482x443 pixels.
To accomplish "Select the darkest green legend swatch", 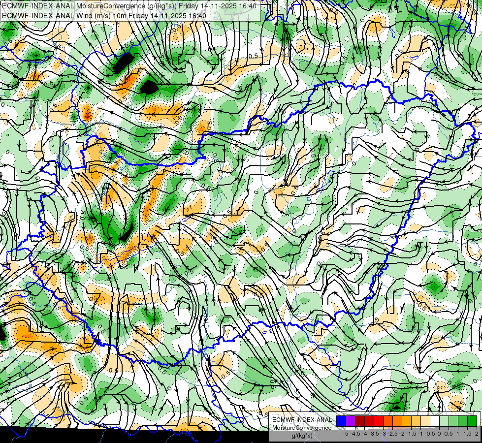I will click(472, 421).
